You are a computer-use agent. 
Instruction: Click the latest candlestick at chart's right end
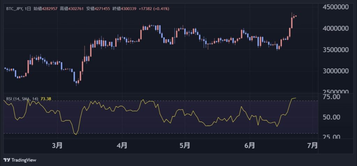pyautogui.click(x=296, y=16)
